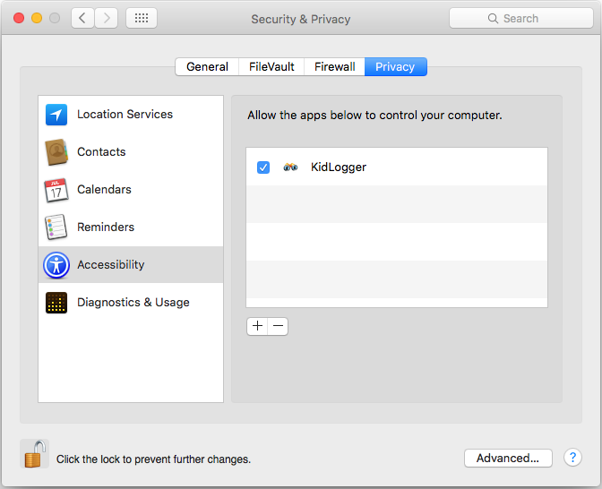Open help with the question mark button
This screenshot has height=489, width=602.
pyautogui.click(x=572, y=458)
